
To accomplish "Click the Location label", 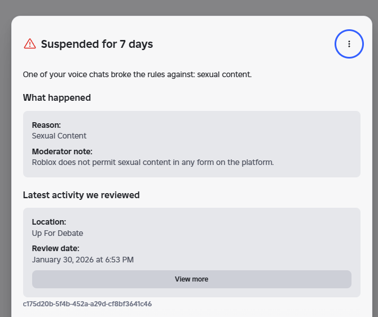I will click(x=49, y=222).
